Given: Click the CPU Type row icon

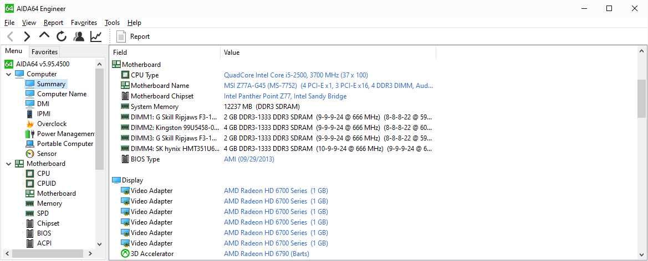Looking at the screenshot, I should [x=125, y=75].
